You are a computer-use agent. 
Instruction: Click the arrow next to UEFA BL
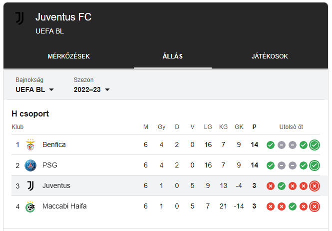point(51,89)
